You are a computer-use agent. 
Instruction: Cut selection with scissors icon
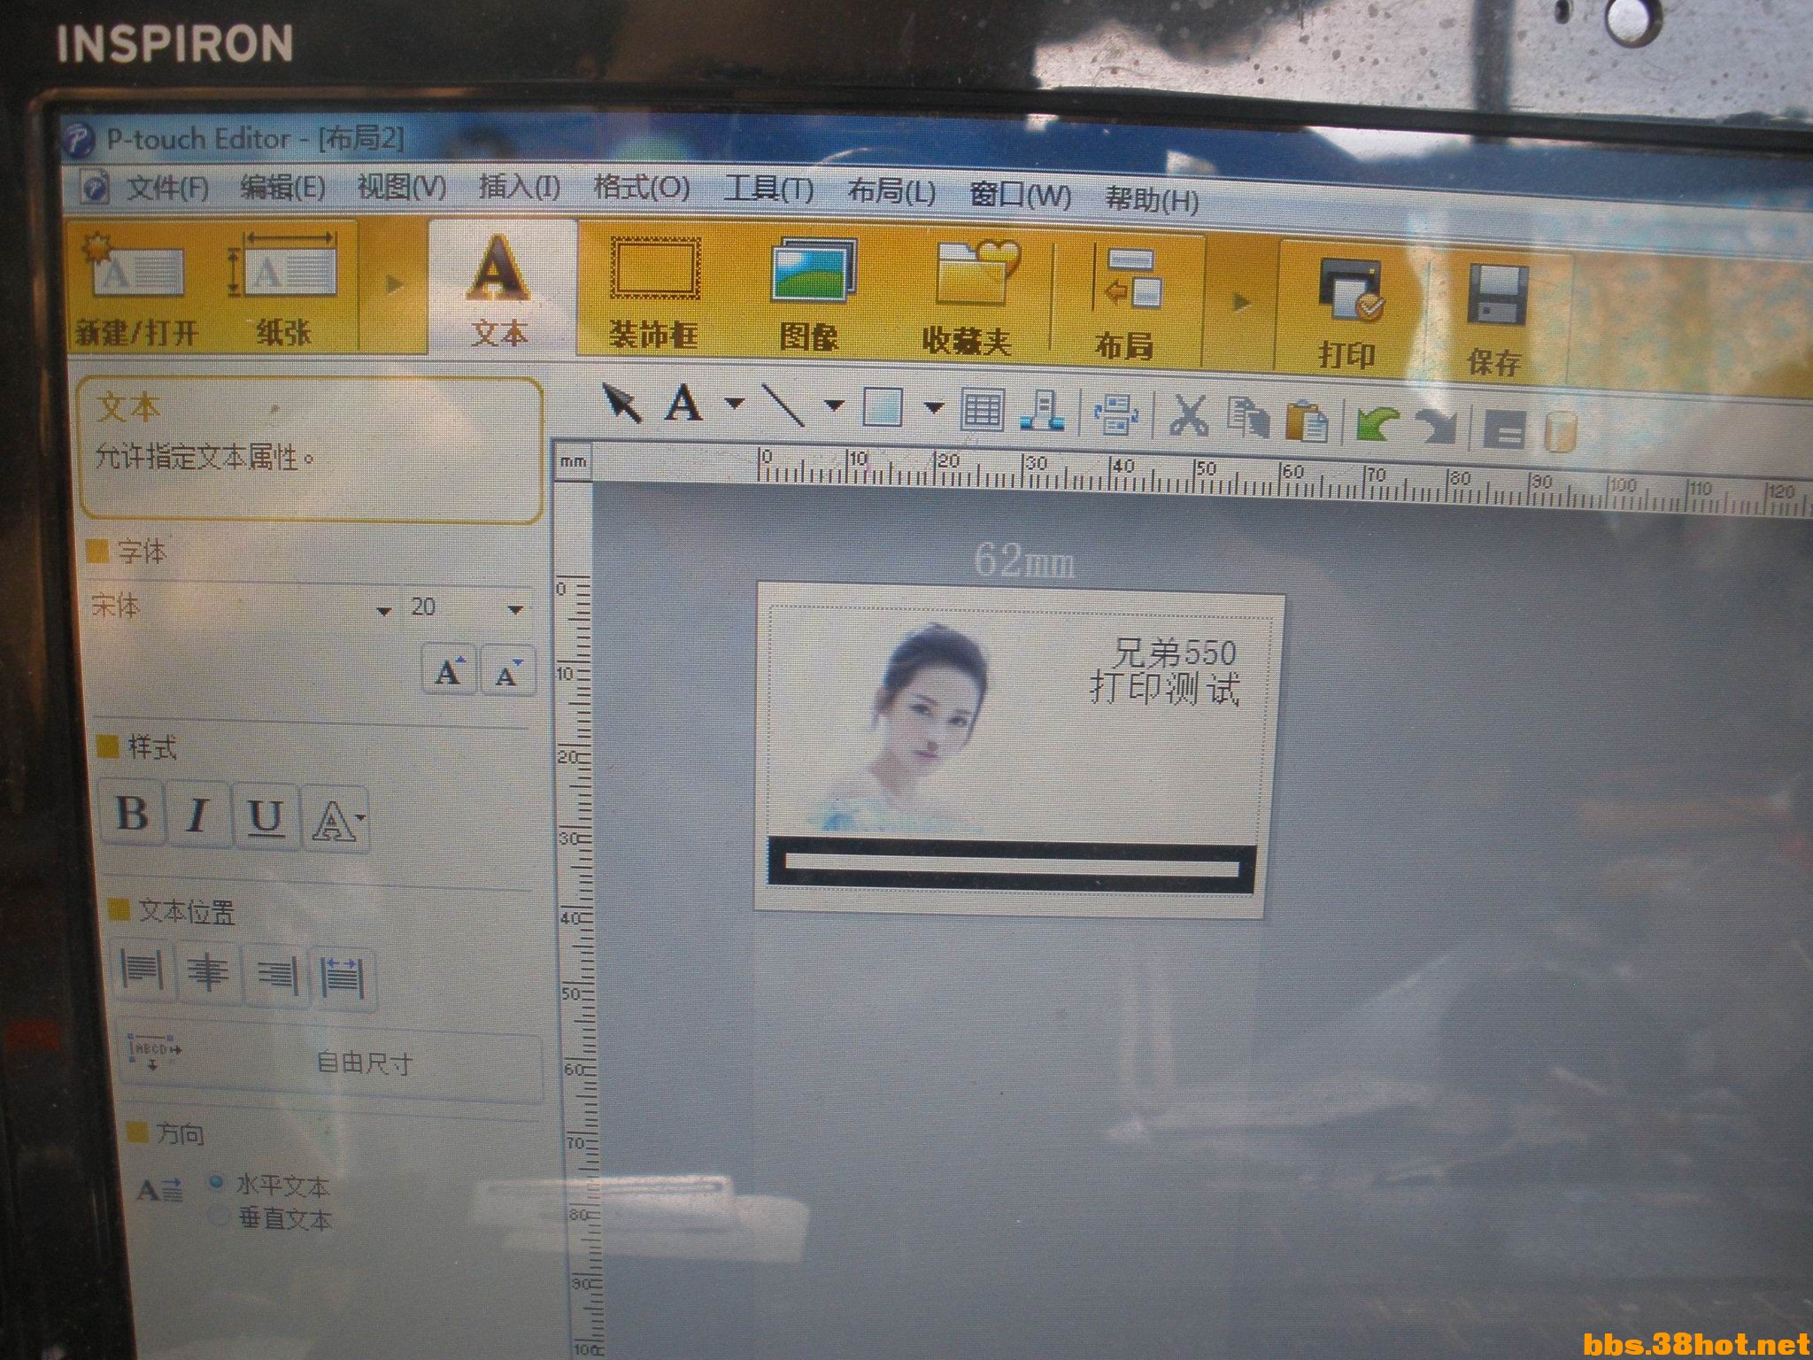click(1188, 415)
